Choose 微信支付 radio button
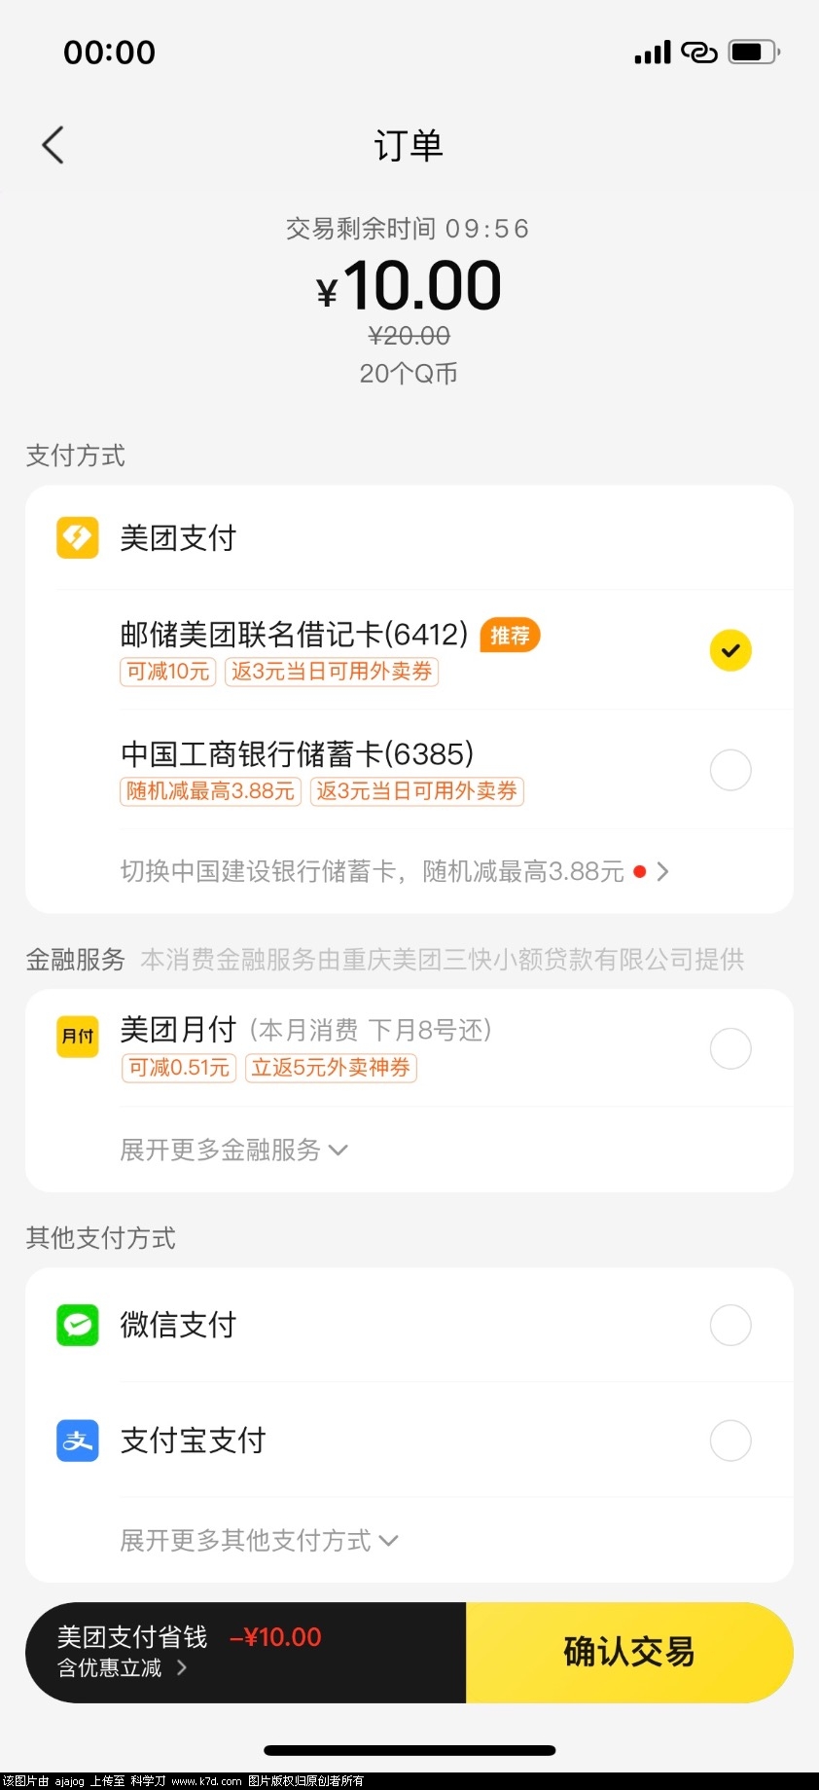 [x=730, y=1325]
